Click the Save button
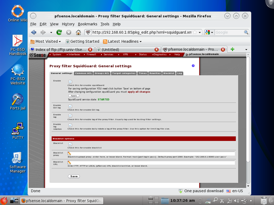The width and height of the screenshot is (274, 205). (x=74, y=176)
